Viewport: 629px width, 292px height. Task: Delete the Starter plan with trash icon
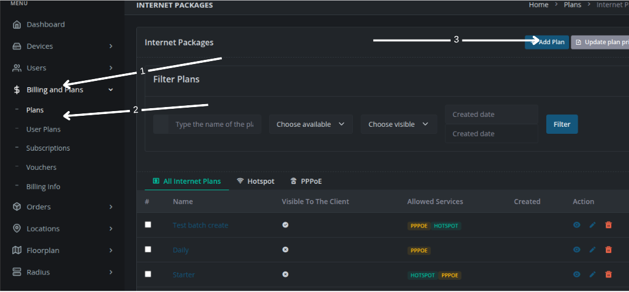click(609, 275)
